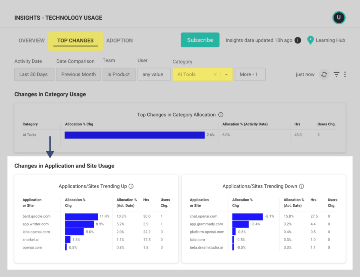Image resolution: width=360 pixels, height=277 pixels.
Task: Click the Subscribe button
Action: (x=200, y=40)
